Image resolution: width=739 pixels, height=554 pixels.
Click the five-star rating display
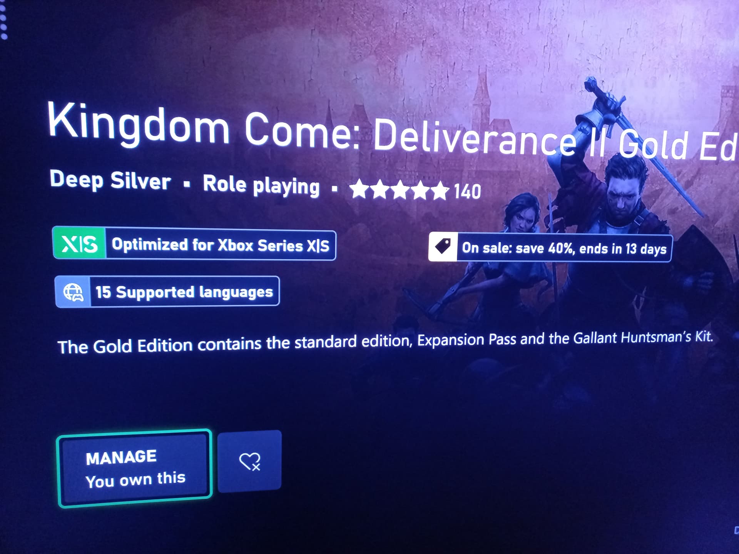(400, 190)
